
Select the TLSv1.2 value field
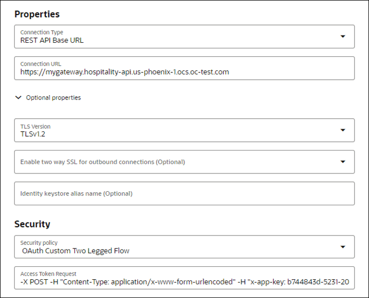point(184,130)
